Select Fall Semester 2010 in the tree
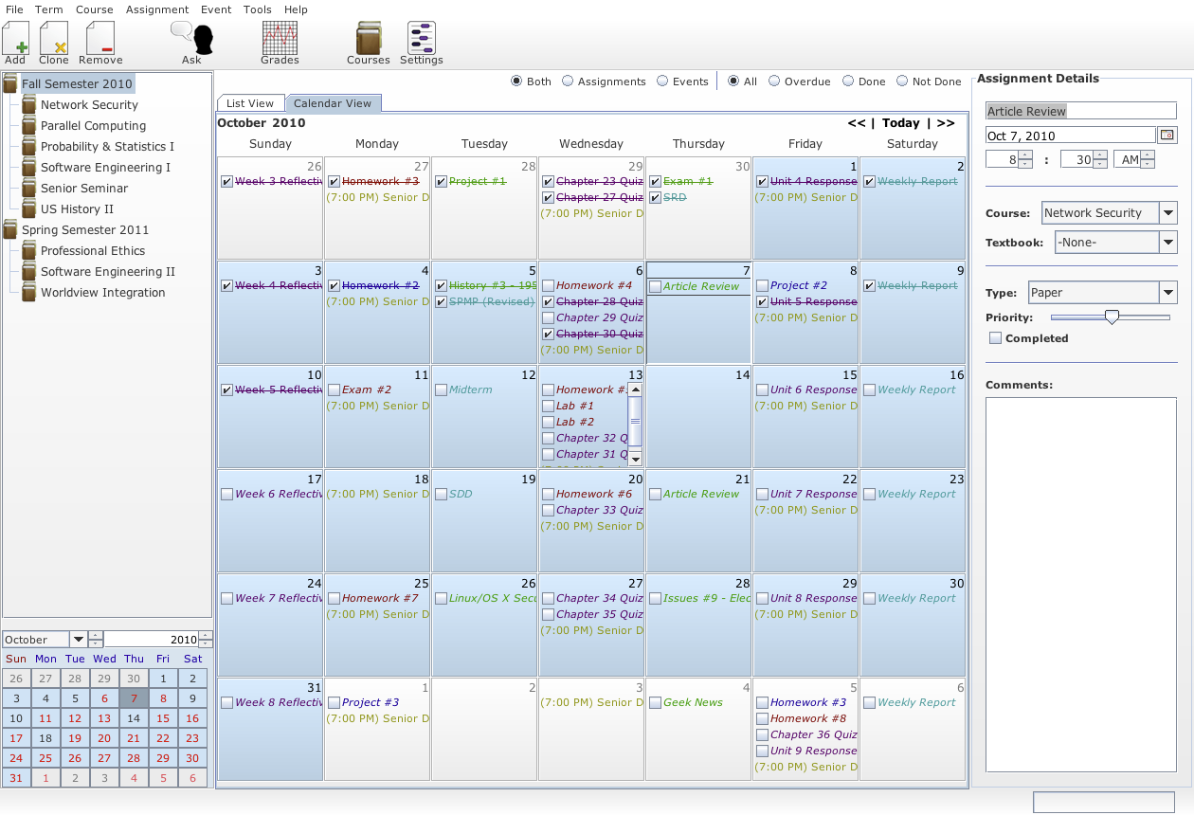 (77, 83)
